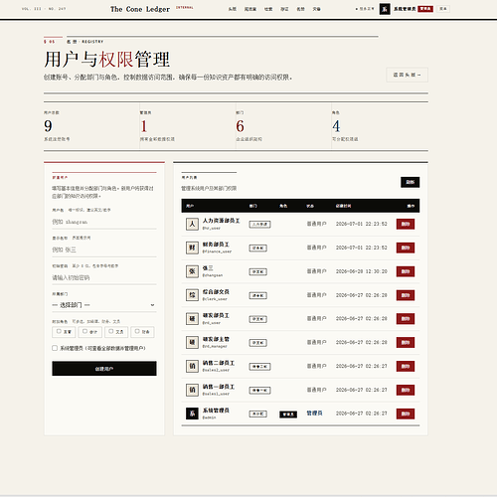Viewport: 497px width, 497px height.
Task: Open the 选择部门 dropdown
Action: (104, 305)
